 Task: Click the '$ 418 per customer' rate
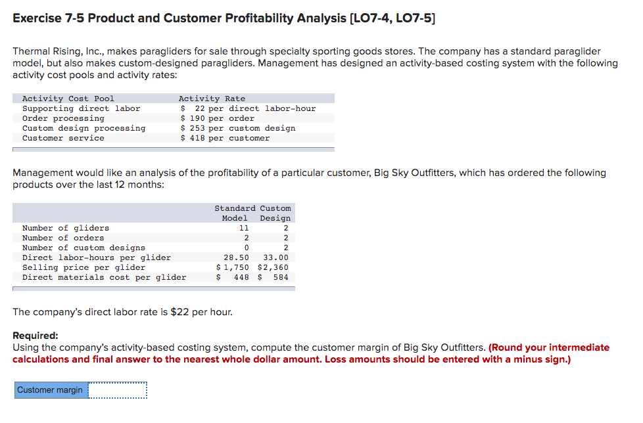click(225, 138)
